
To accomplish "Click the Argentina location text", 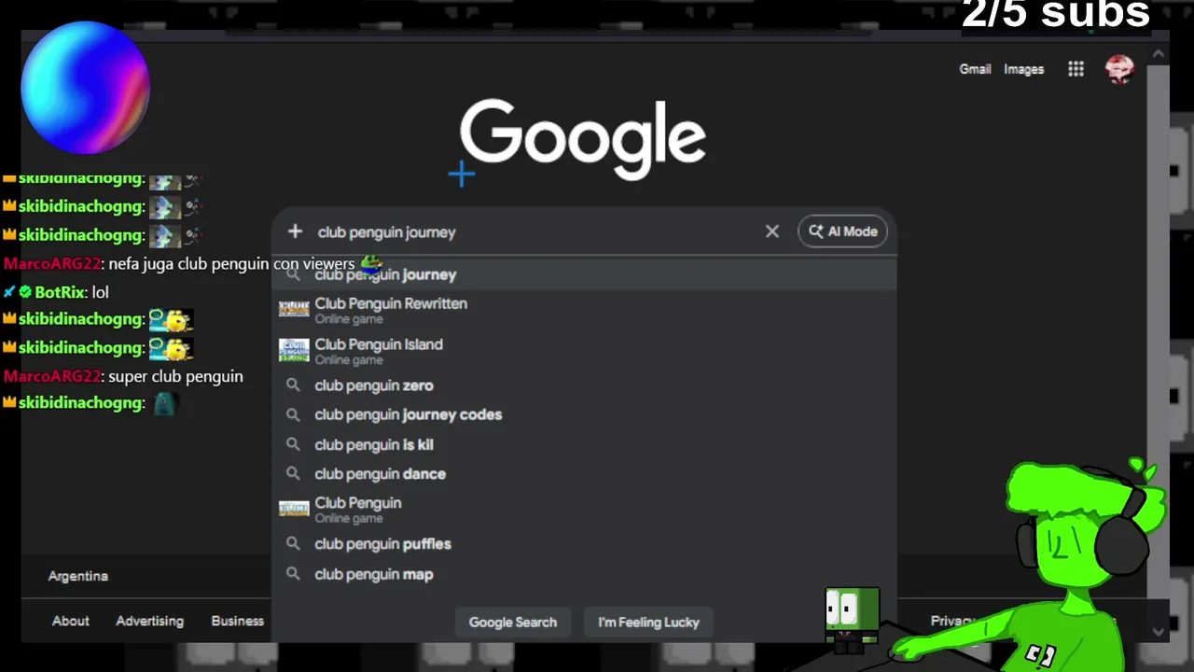I will [x=78, y=576].
